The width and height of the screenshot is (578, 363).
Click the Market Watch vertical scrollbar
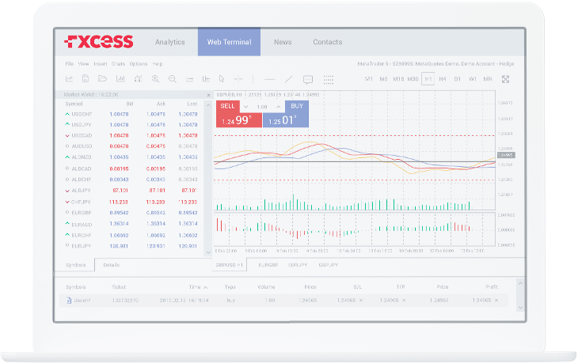click(x=208, y=174)
